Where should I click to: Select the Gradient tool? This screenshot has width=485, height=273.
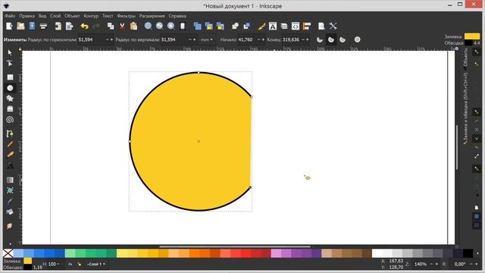click(x=10, y=180)
